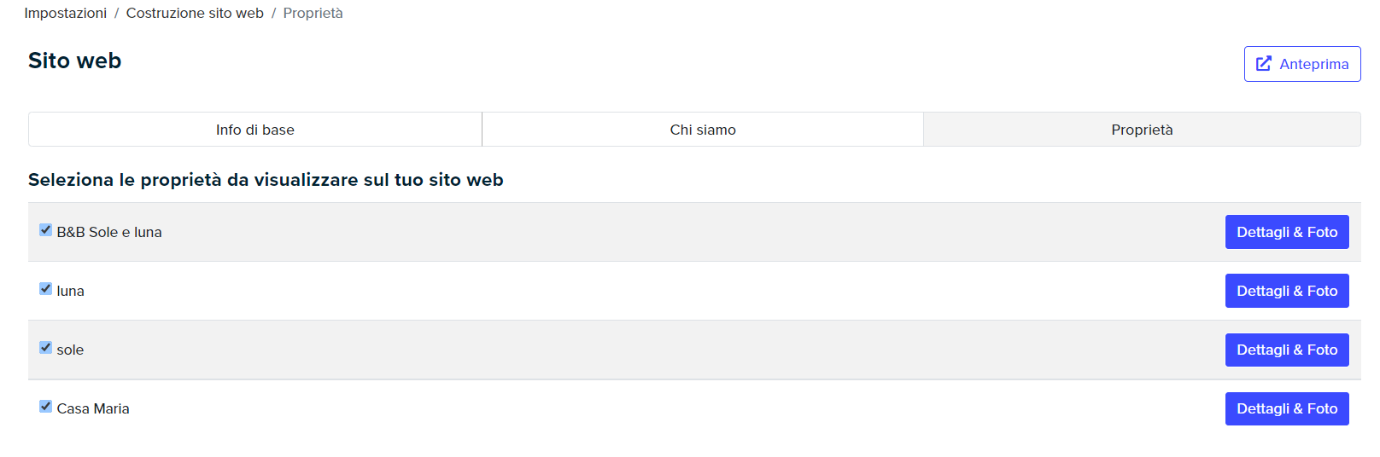Select the Proprietà tab
Screen dimensions: 1380x457
tap(1142, 130)
